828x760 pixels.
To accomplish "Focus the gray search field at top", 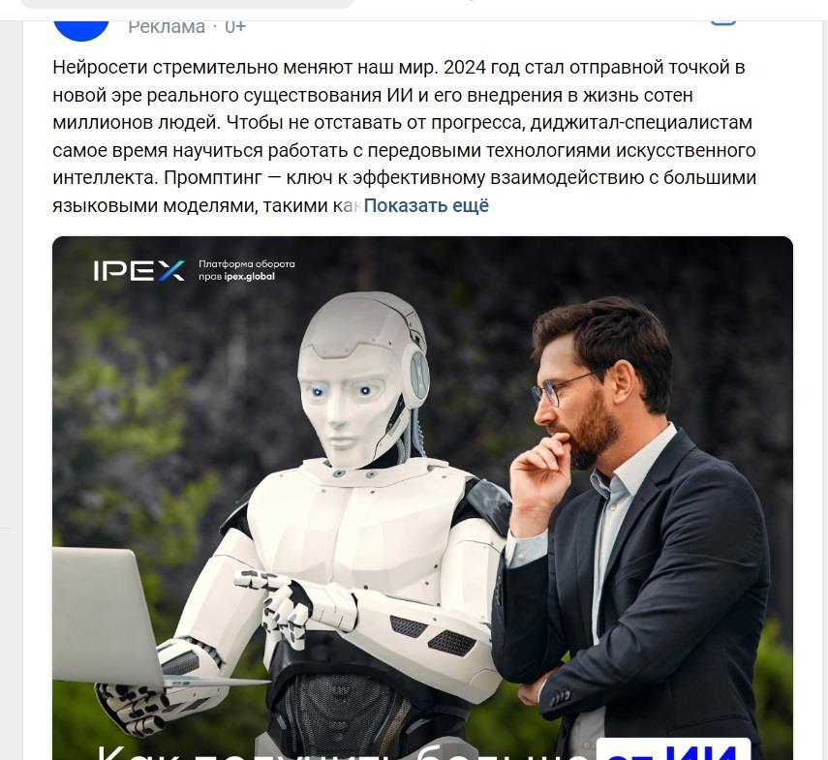I will pyautogui.click(x=188, y=4).
